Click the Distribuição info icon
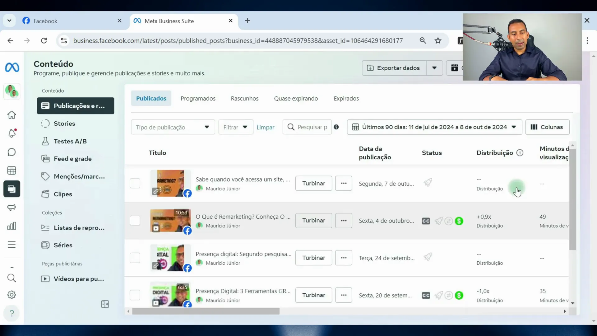Image resolution: width=597 pixels, height=336 pixels. tap(520, 153)
